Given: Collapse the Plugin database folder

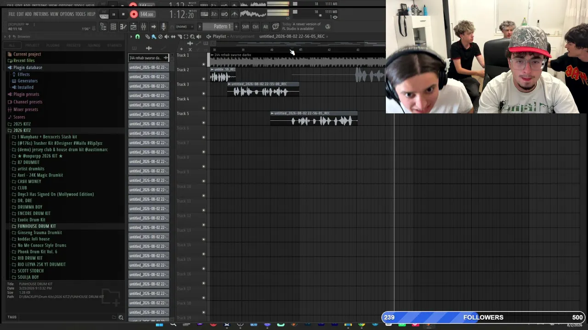Looking at the screenshot, I should (28, 67).
